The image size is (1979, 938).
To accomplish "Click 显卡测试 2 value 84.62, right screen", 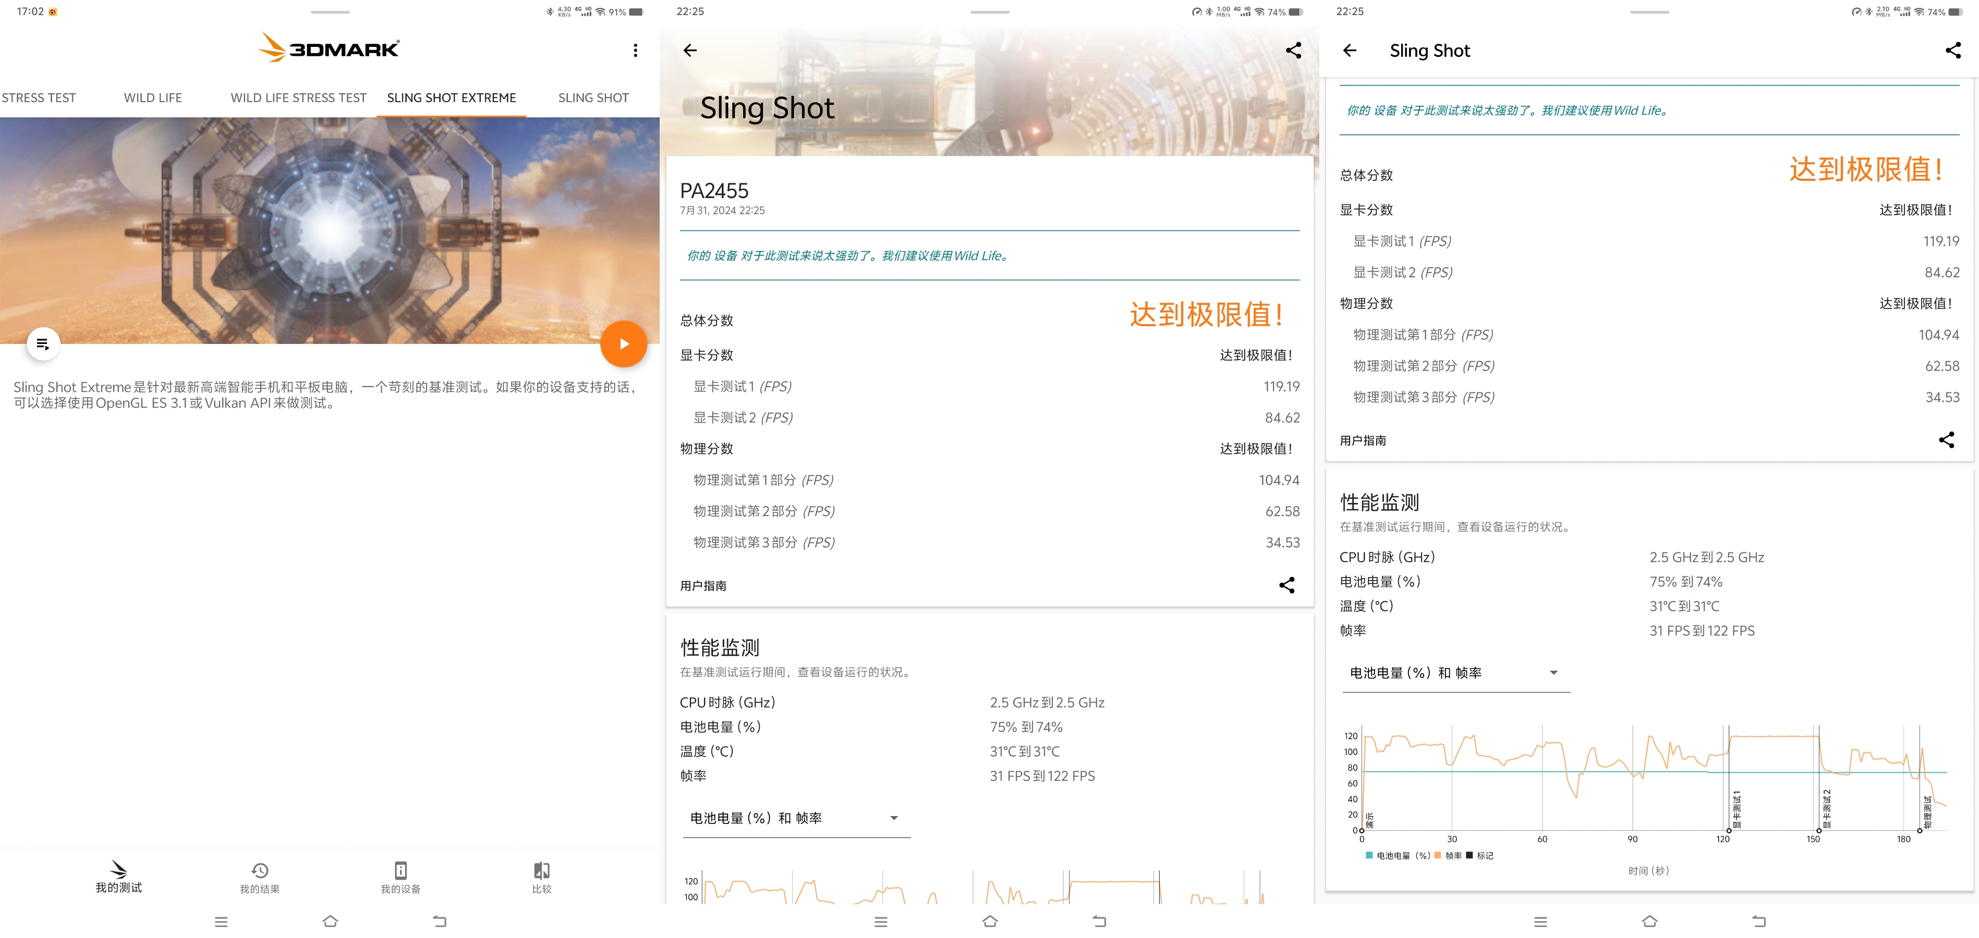I will point(1941,273).
